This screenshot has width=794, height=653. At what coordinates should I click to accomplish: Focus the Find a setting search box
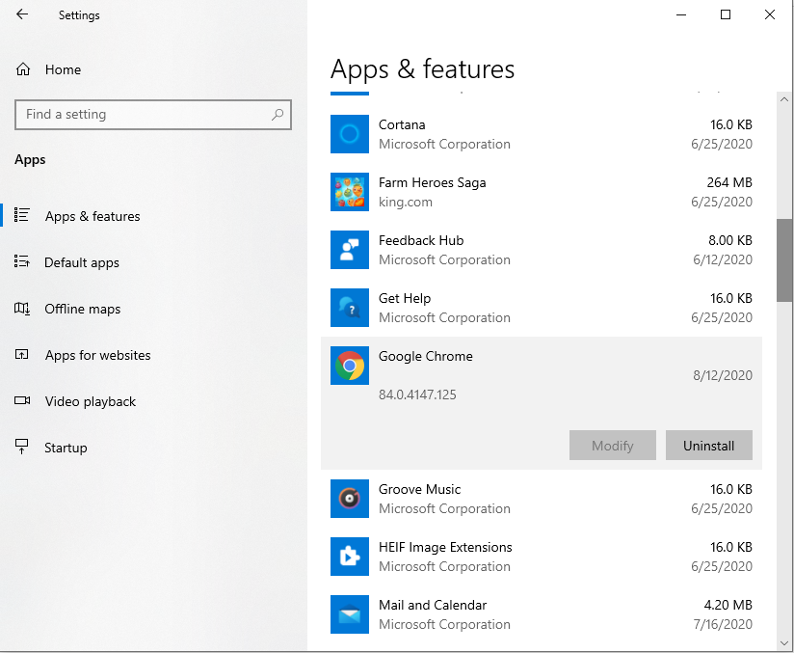click(x=153, y=115)
